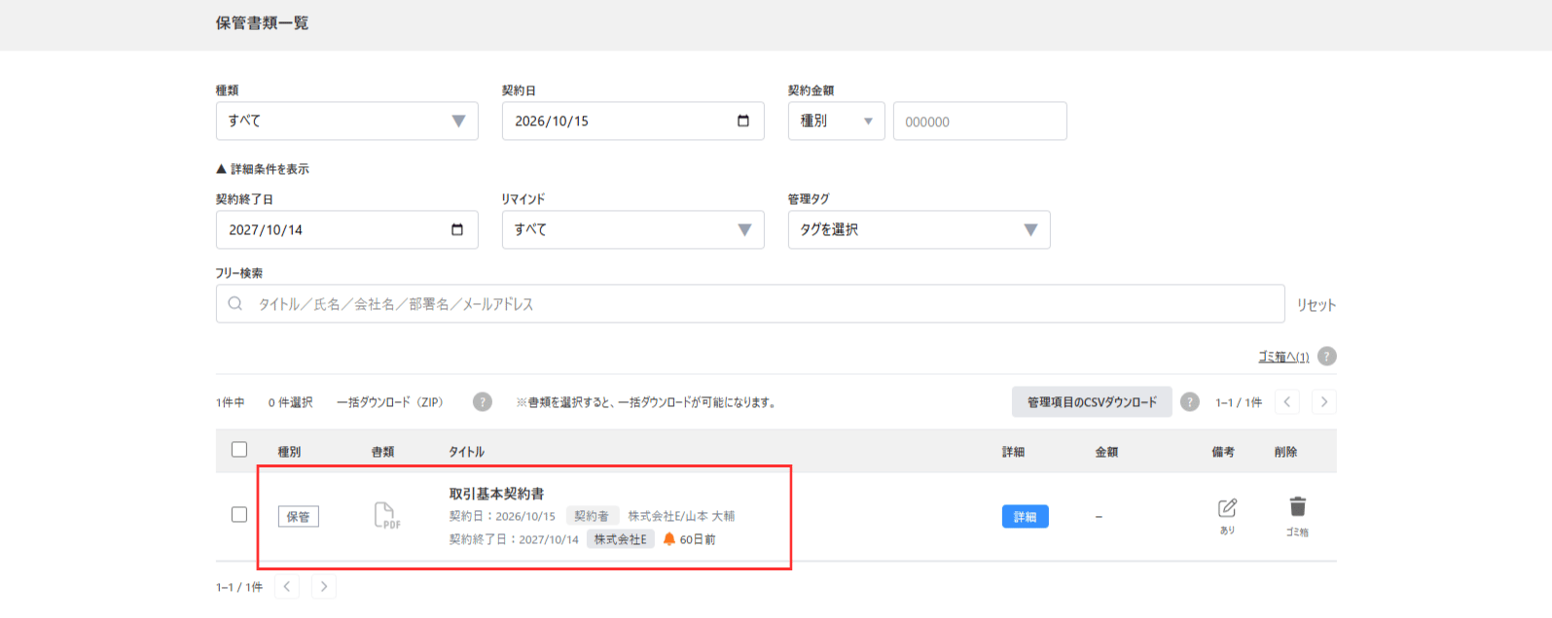Open help icon next to ゴミ箱へ(1)
Viewport: 1552px width, 618px height.
point(1326,357)
